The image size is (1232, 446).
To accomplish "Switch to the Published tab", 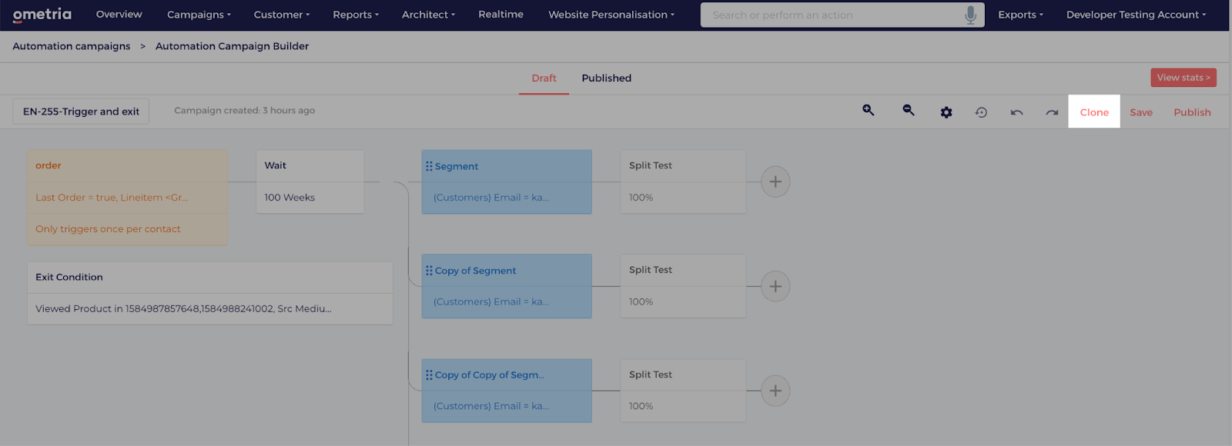I will [607, 78].
